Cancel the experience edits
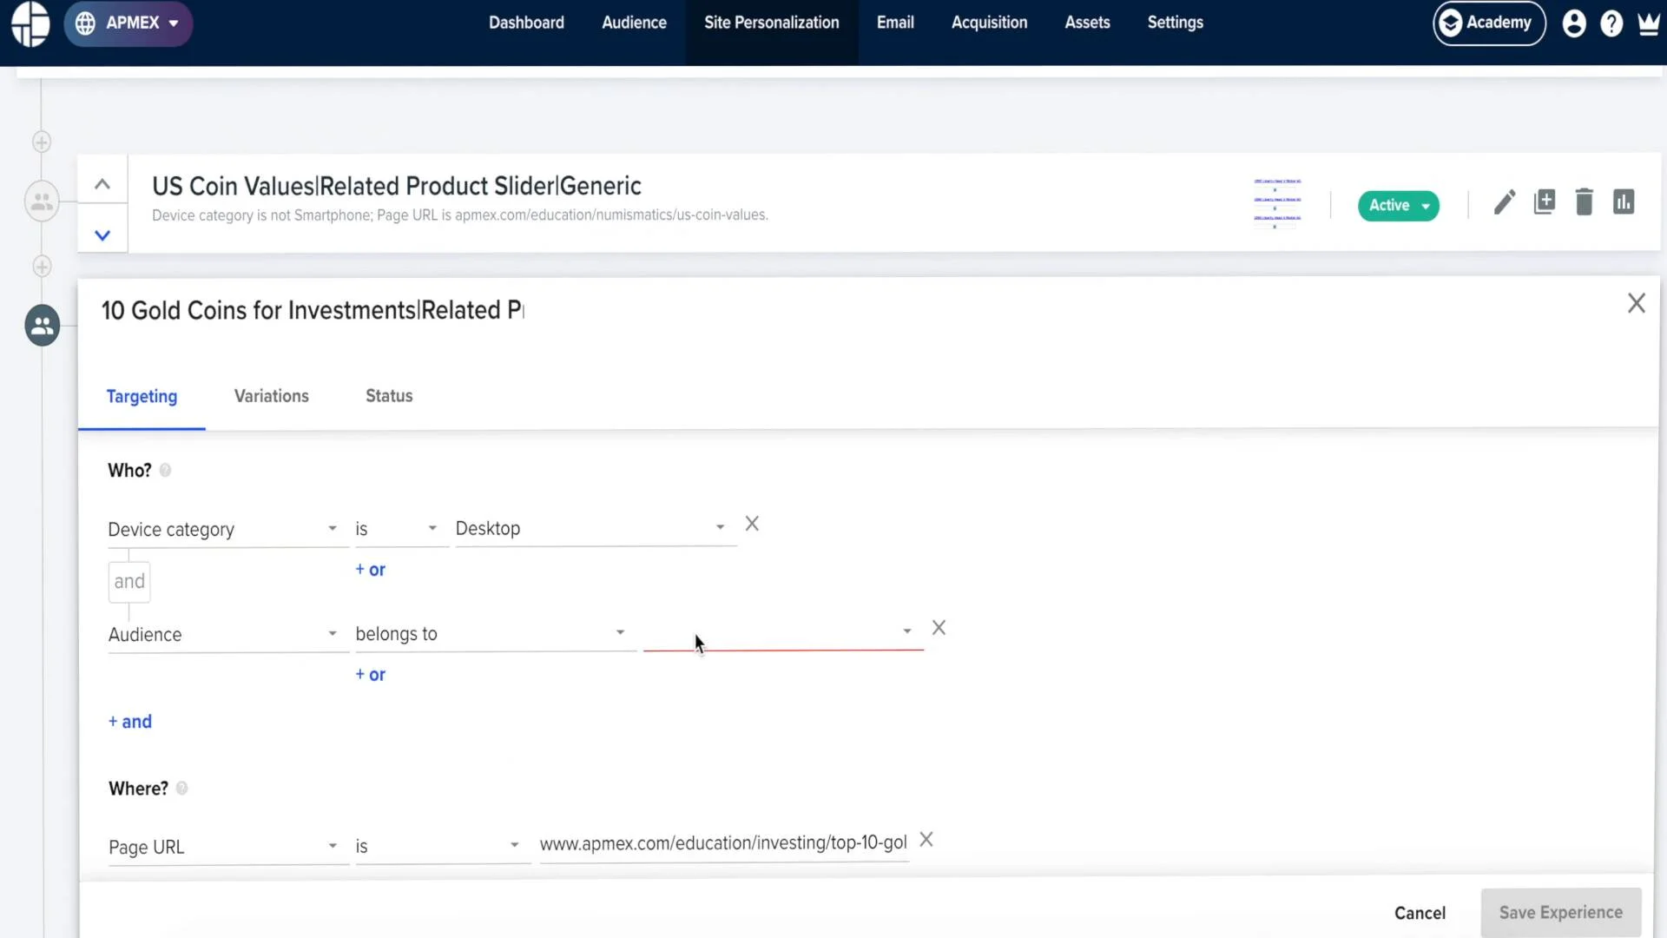This screenshot has width=1667, height=938. pos(1420,913)
